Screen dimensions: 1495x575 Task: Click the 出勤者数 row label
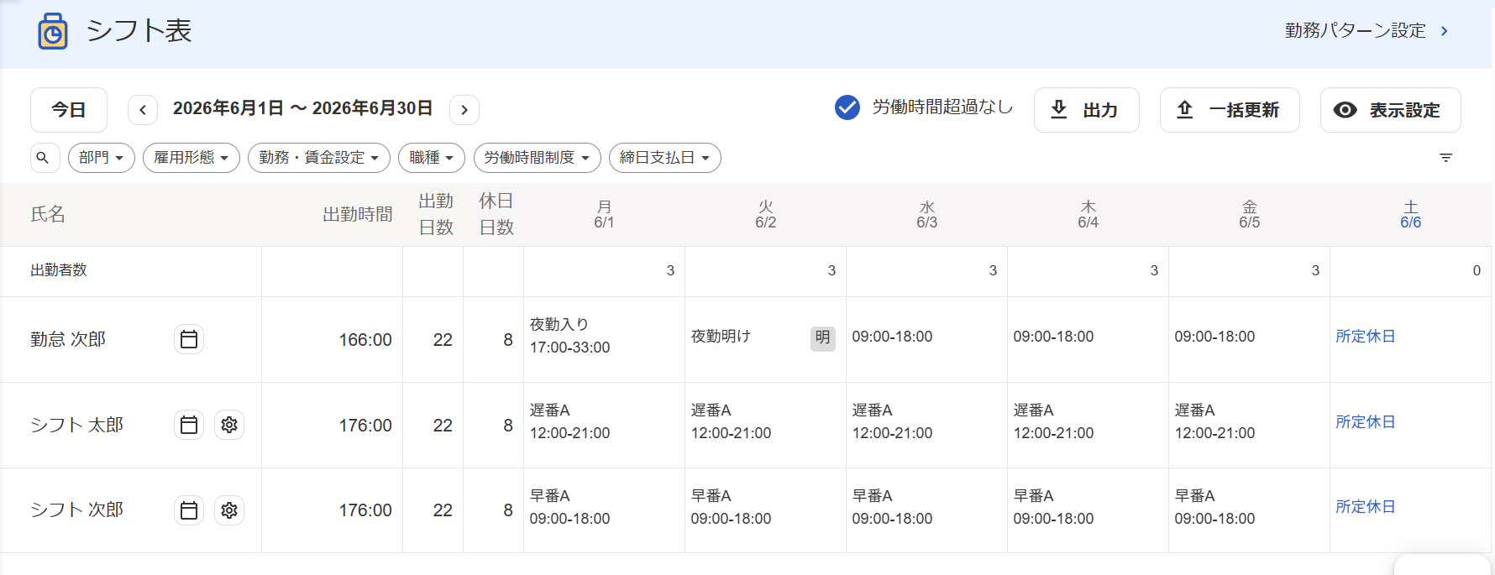point(59,270)
